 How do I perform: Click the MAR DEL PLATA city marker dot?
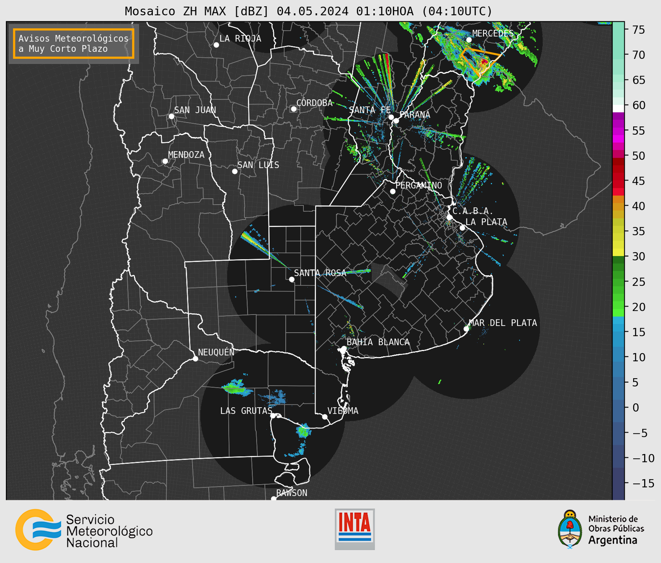466,329
